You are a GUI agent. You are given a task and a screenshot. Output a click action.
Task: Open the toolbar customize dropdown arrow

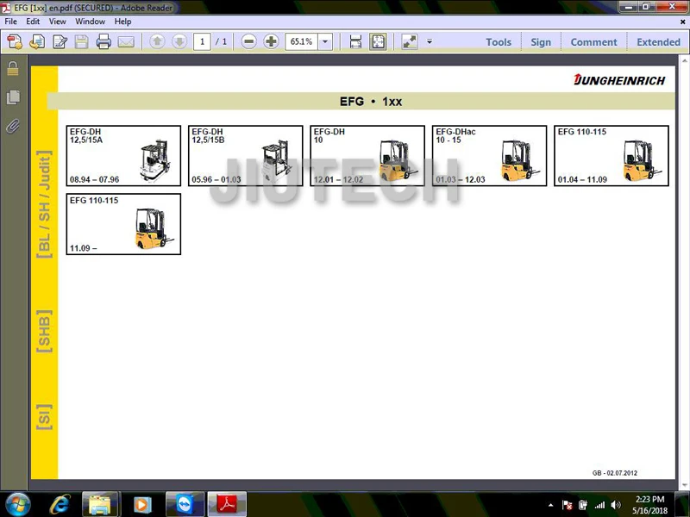[x=430, y=41]
